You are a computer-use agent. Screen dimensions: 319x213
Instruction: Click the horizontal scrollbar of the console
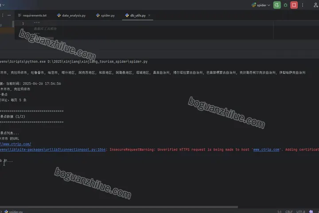point(119,207)
